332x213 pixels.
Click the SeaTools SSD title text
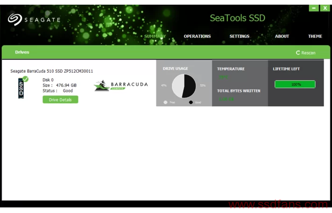click(237, 18)
